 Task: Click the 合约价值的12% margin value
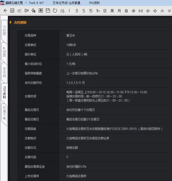[76, 167]
